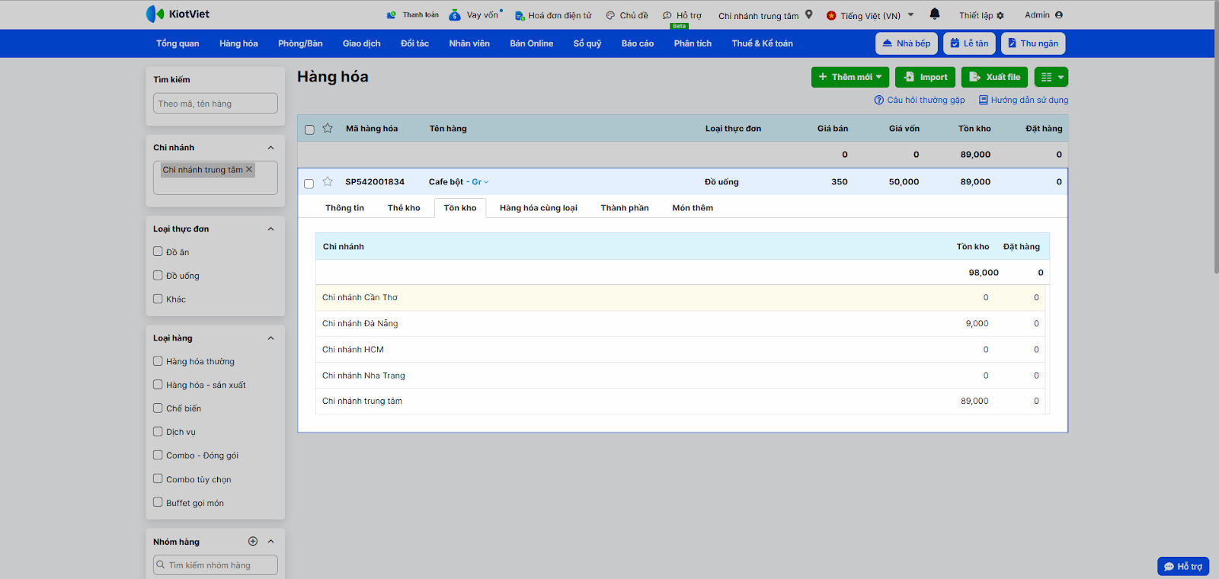The image size is (1219, 579).
Task: Switch to the Thành phần tab
Action: [625, 208]
